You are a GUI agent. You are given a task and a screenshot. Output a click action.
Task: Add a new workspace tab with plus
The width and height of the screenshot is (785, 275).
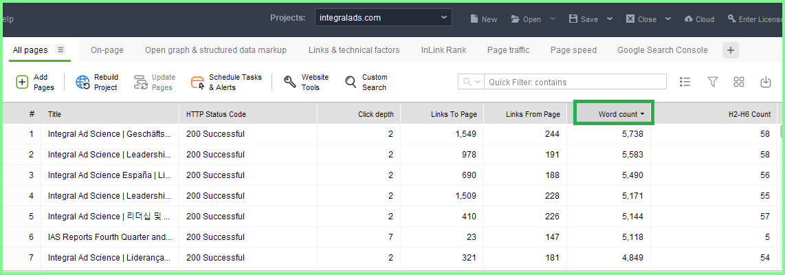pos(731,50)
